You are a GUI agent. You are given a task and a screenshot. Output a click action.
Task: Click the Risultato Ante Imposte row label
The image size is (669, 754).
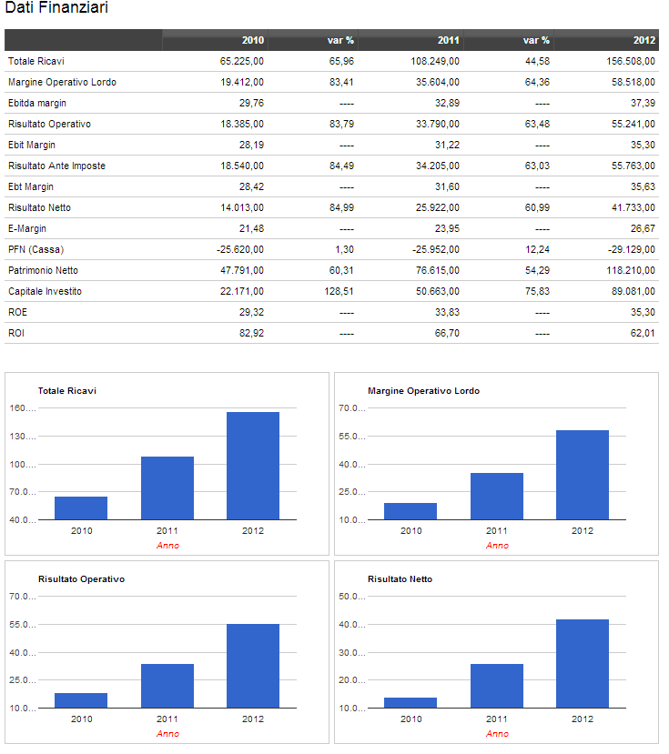[x=56, y=166]
